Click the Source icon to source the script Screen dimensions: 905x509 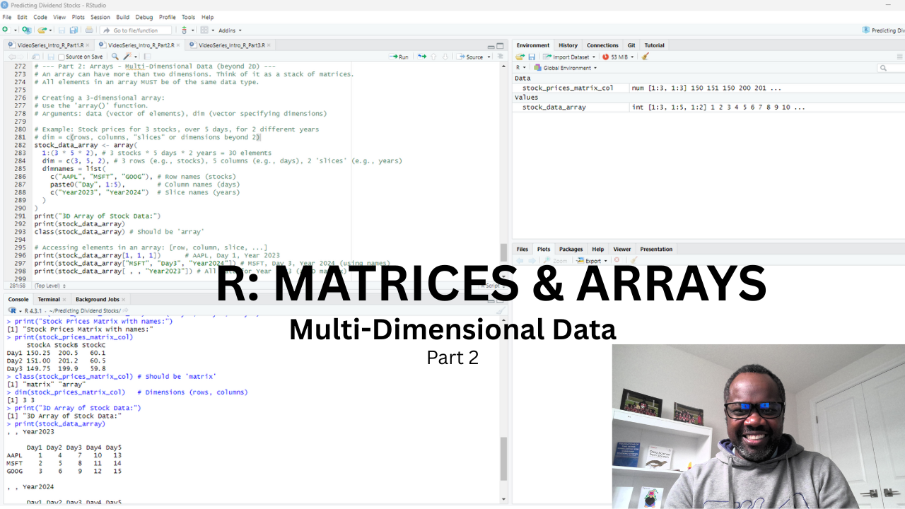(x=472, y=57)
